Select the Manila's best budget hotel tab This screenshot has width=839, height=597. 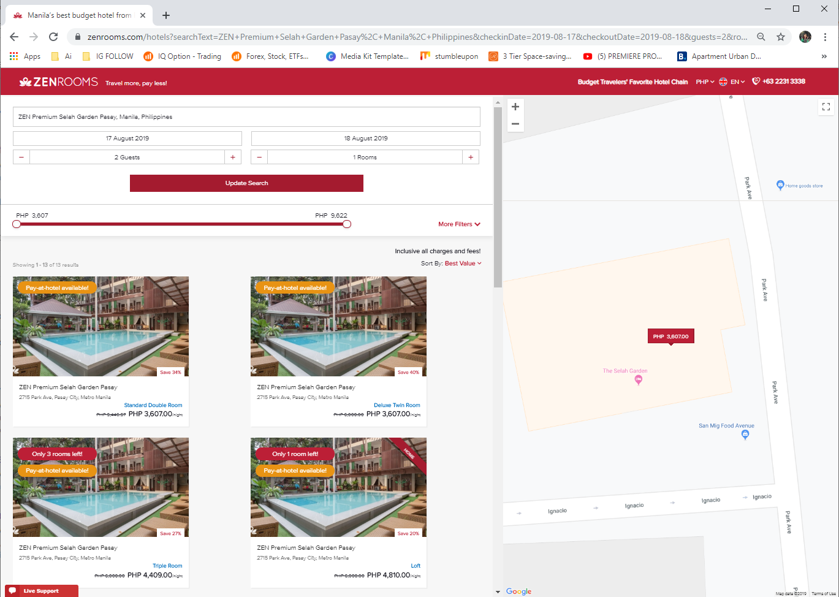(x=78, y=15)
